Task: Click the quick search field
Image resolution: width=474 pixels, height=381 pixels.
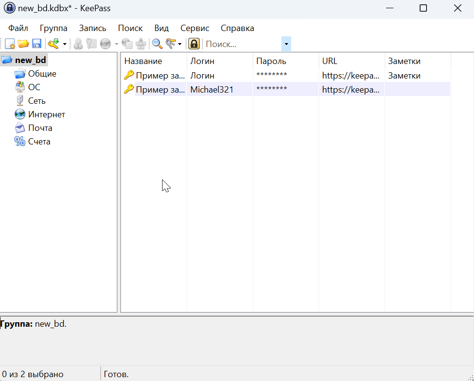Action: click(x=243, y=44)
